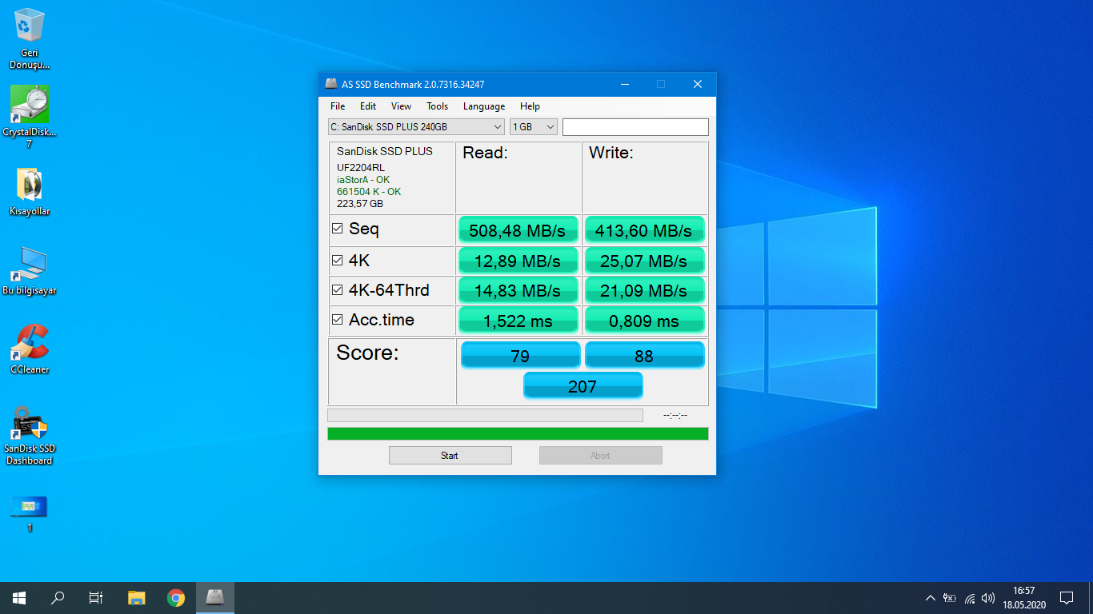Click firmware text UF2204RL
The height and width of the screenshot is (614, 1093).
[x=361, y=168]
